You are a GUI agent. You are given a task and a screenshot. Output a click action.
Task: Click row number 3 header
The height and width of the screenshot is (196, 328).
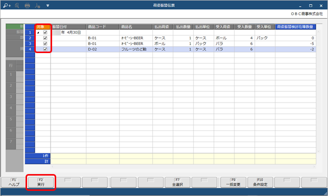30,44
